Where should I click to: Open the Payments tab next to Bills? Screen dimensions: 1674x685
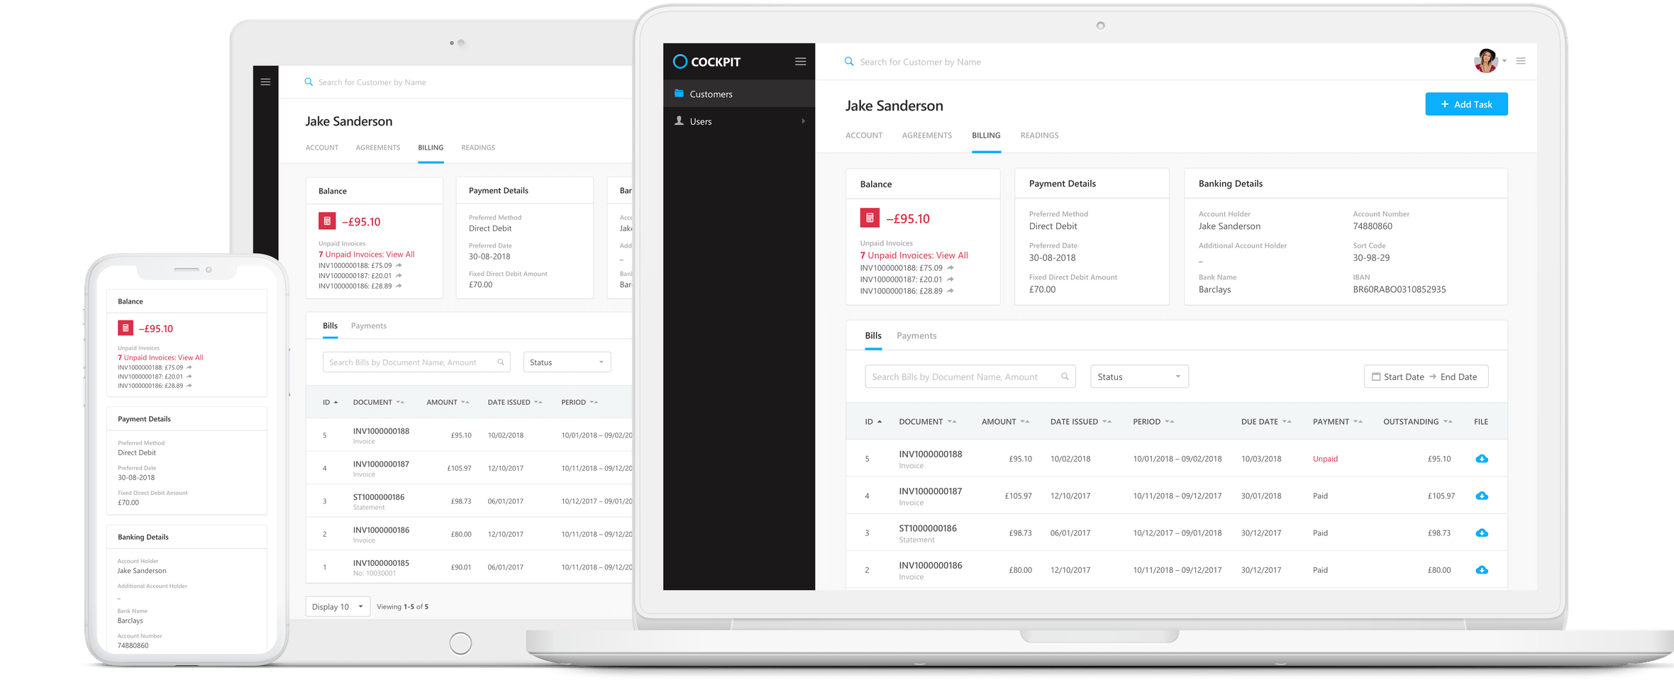(x=916, y=335)
